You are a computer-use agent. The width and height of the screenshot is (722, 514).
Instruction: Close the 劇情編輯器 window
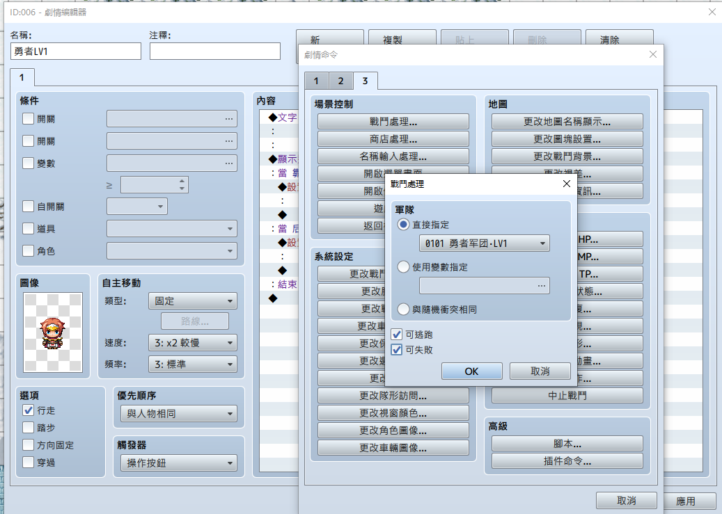(712, 12)
